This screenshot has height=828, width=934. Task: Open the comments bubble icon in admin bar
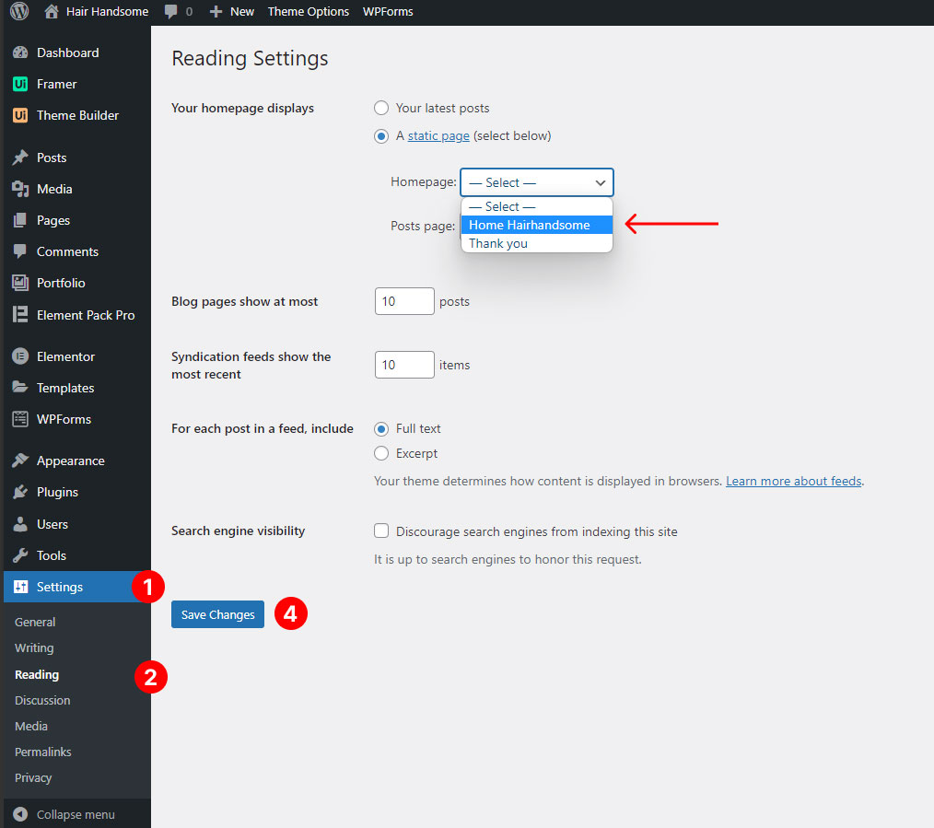(170, 12)
